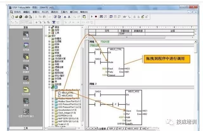Click the MBUS_CTRL block in network 1
This screenshot has height=131, width=203.
click(x=116, y=62)
